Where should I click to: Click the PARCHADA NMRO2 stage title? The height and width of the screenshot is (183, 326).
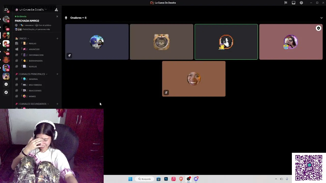click(27, 21)
